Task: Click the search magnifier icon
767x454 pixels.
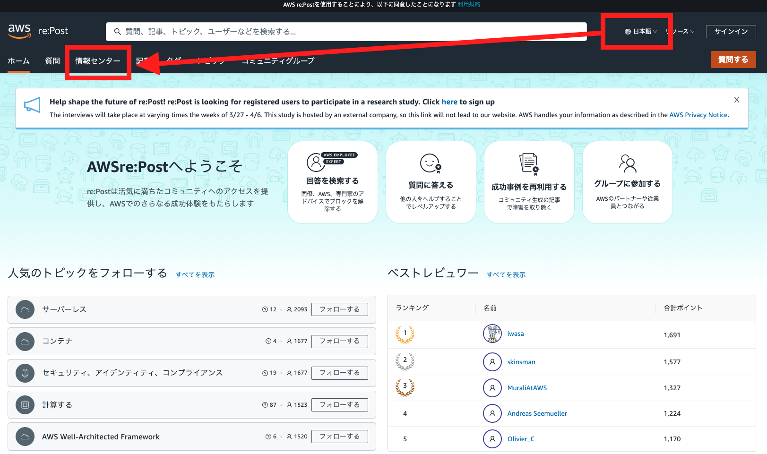Action: coord(118,32)
